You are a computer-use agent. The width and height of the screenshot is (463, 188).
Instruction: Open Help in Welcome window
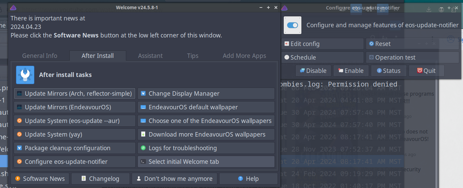(248, 178)
